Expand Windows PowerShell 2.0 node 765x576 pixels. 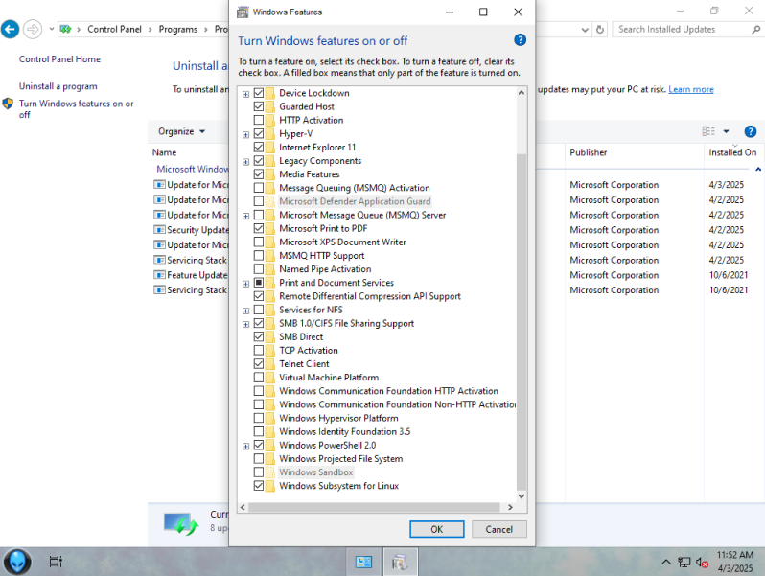click(245, 446)
